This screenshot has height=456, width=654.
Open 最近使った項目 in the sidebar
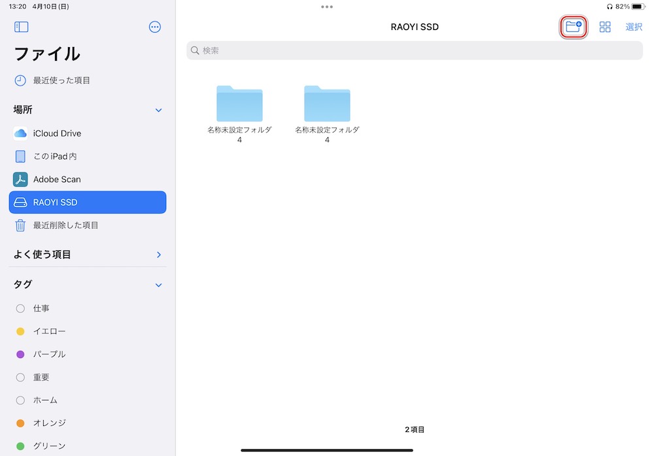(x=88, y=80)
